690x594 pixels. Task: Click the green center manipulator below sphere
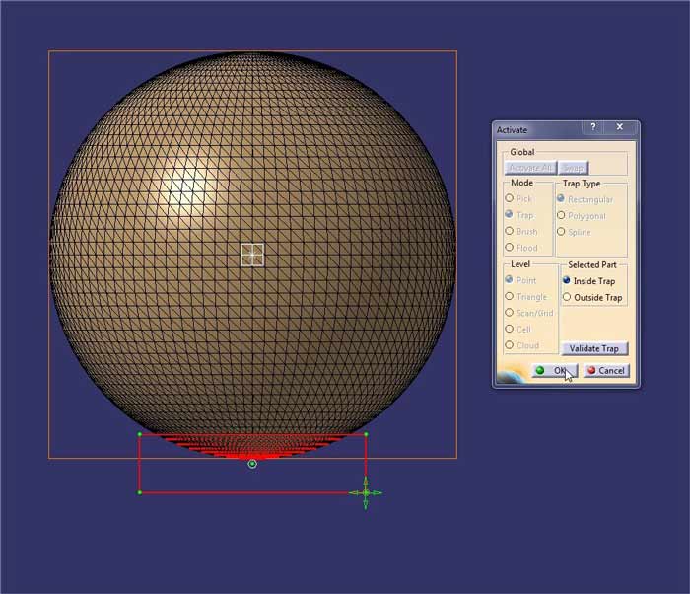pyautogui.click(x=252, y=464)
